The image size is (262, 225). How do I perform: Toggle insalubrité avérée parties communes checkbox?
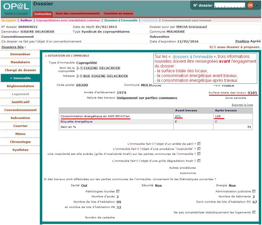[x=199, y=154]
